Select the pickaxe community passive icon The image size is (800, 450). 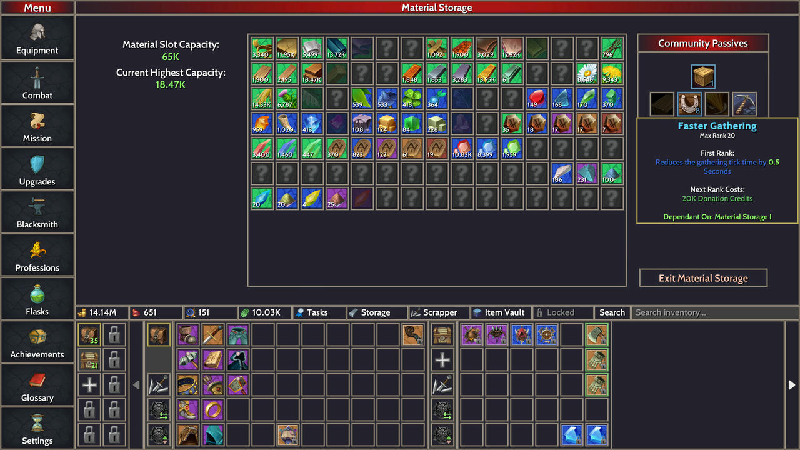coord(744,104)
